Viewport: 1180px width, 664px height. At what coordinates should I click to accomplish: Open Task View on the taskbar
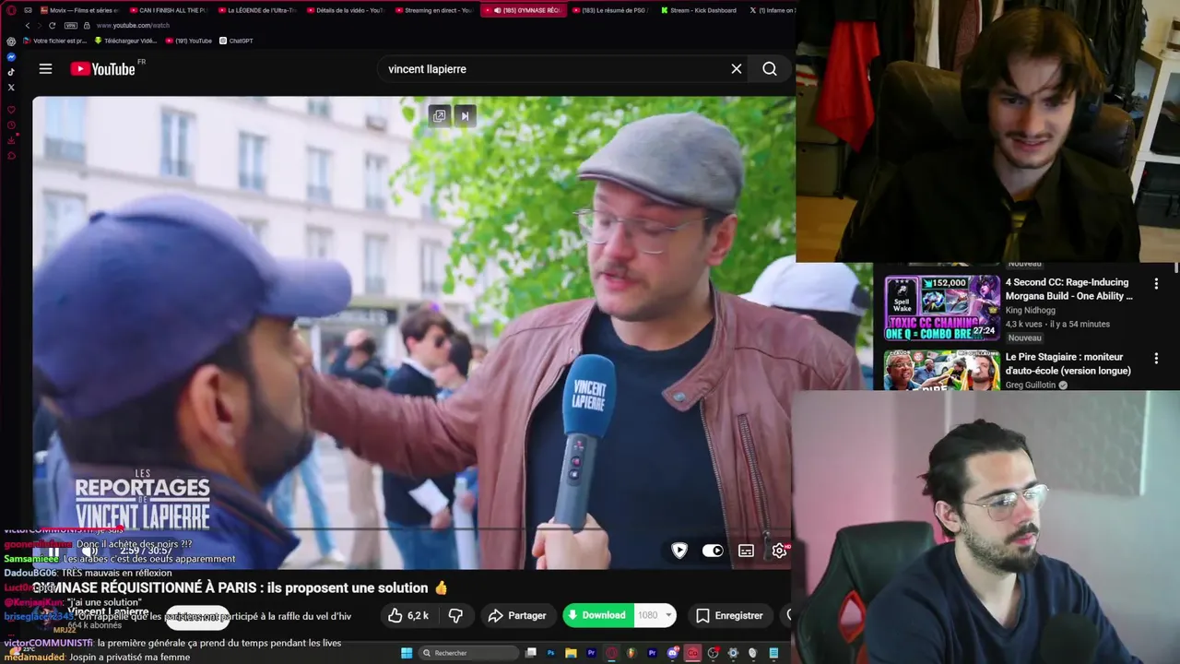click(x=531, y=653)
